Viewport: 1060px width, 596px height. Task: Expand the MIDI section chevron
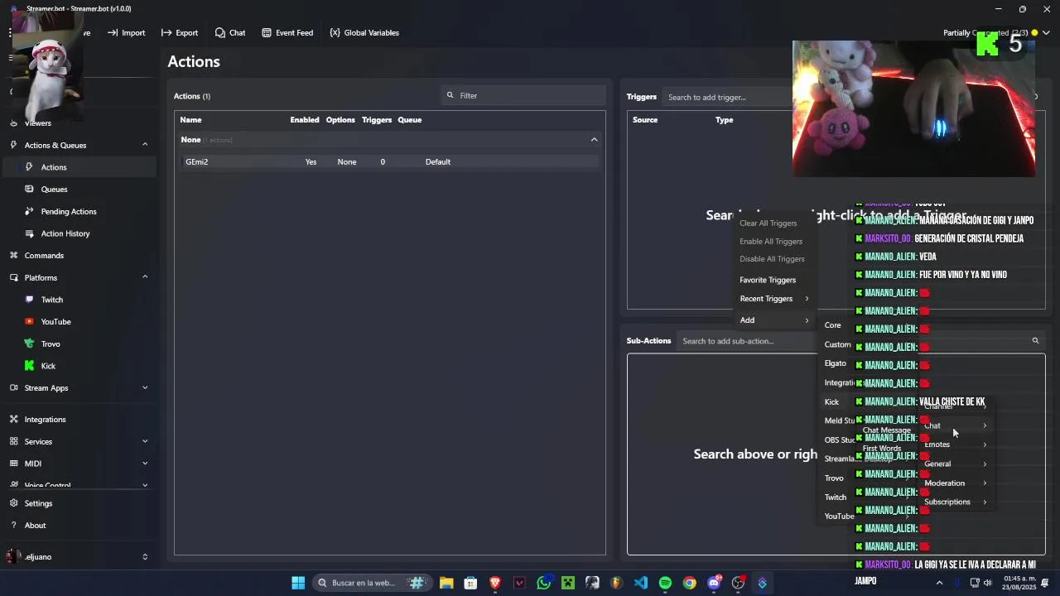tap(145, 464)
